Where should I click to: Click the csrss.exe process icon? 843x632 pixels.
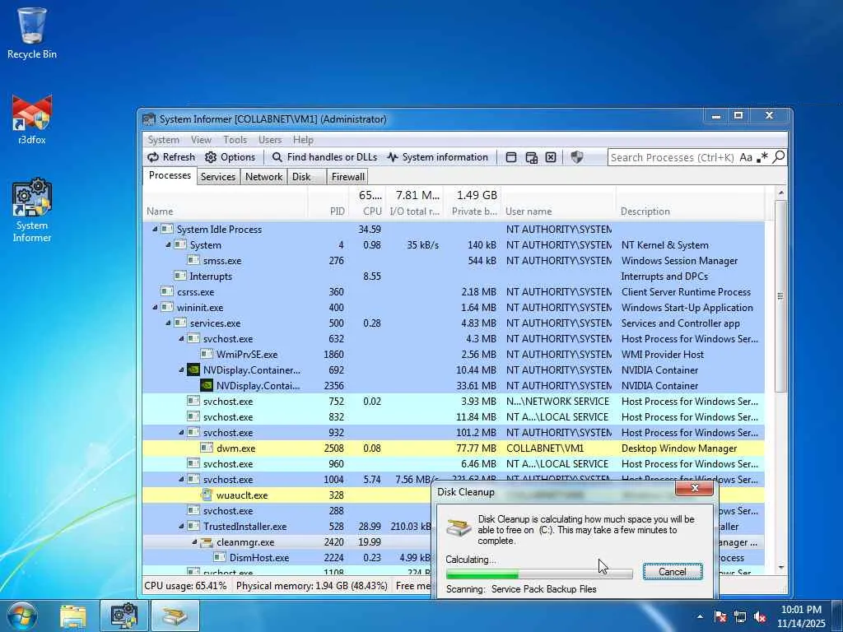coord(167,291)
